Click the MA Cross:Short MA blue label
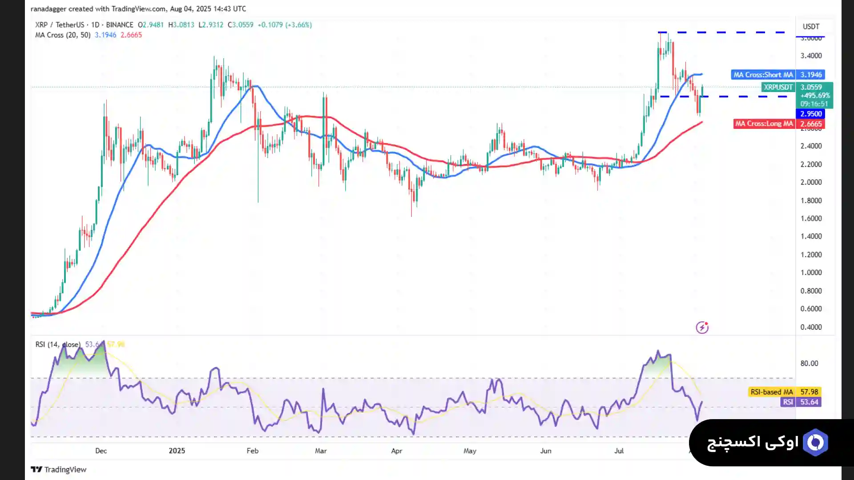Screen dimensions: 854x480 [763, 75]
